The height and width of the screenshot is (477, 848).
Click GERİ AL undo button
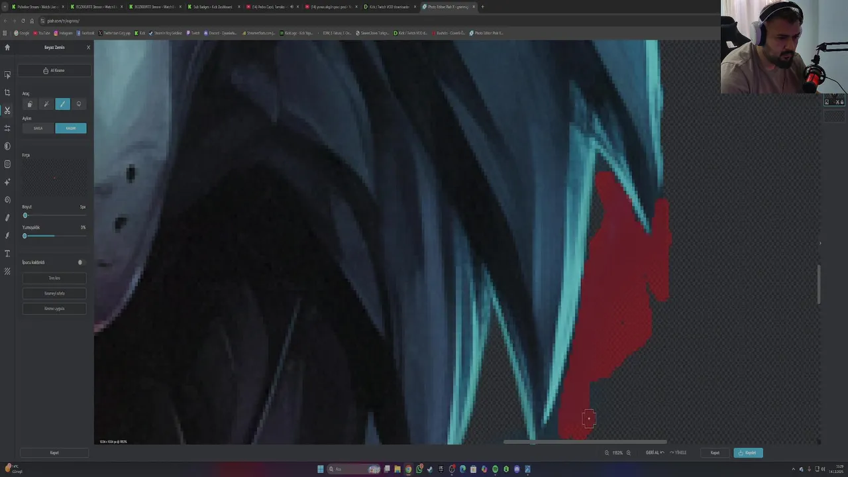coord(655,452)
